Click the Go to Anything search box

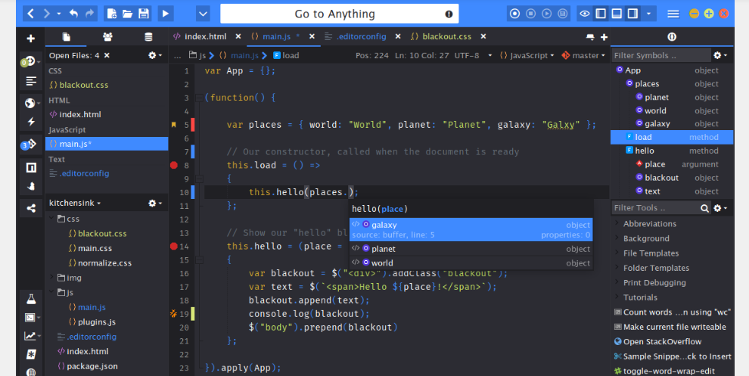339,14
